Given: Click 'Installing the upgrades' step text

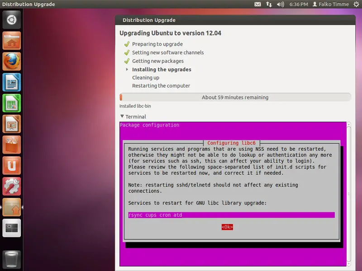Looking at the screenshot, I should tap(162, 70).
